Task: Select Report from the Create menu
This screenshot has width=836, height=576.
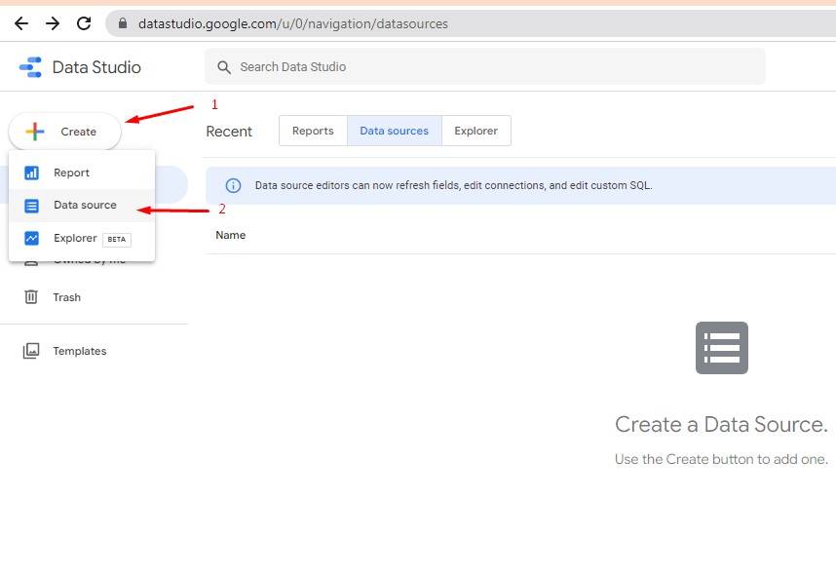Action: tap(71, 172)
